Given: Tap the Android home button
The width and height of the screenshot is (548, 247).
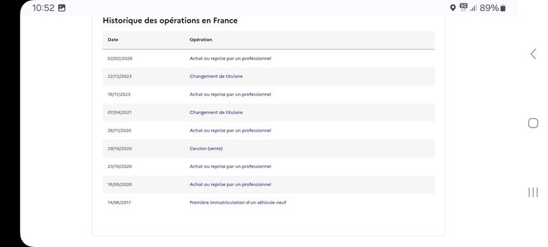Looking at the screenshot, I should [x=533, y=123].
